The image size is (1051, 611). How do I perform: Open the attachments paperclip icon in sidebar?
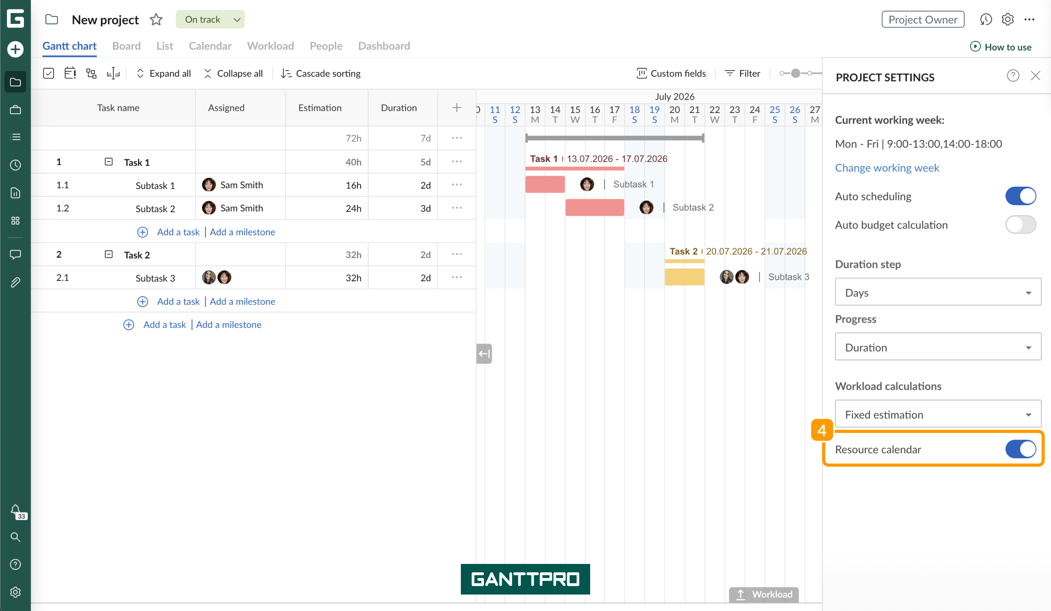click(15, 282)
